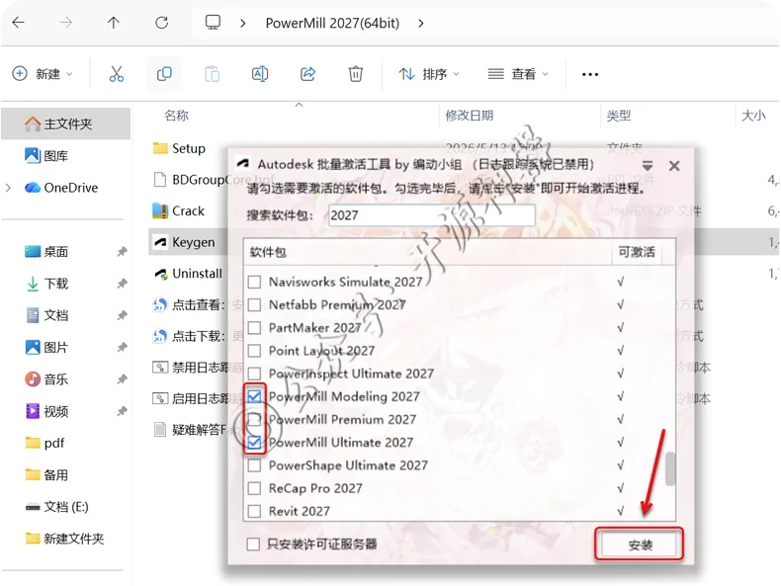The width and height of the screenshot is (781, 586).
Task: Expand the chevron after PowerMill 2027(64bit)
Action: 421,23
